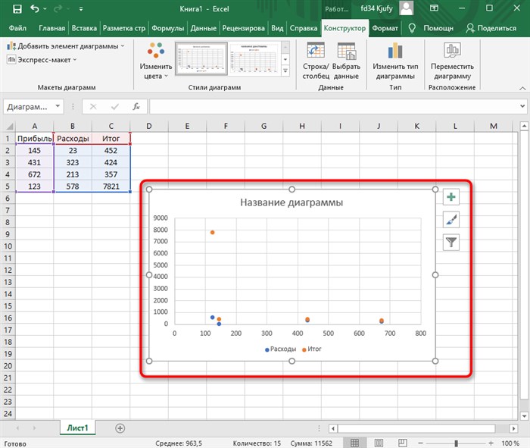Click the insert function fx icon
The width and height of the screenshot is (530, 448).
[136, 107]
